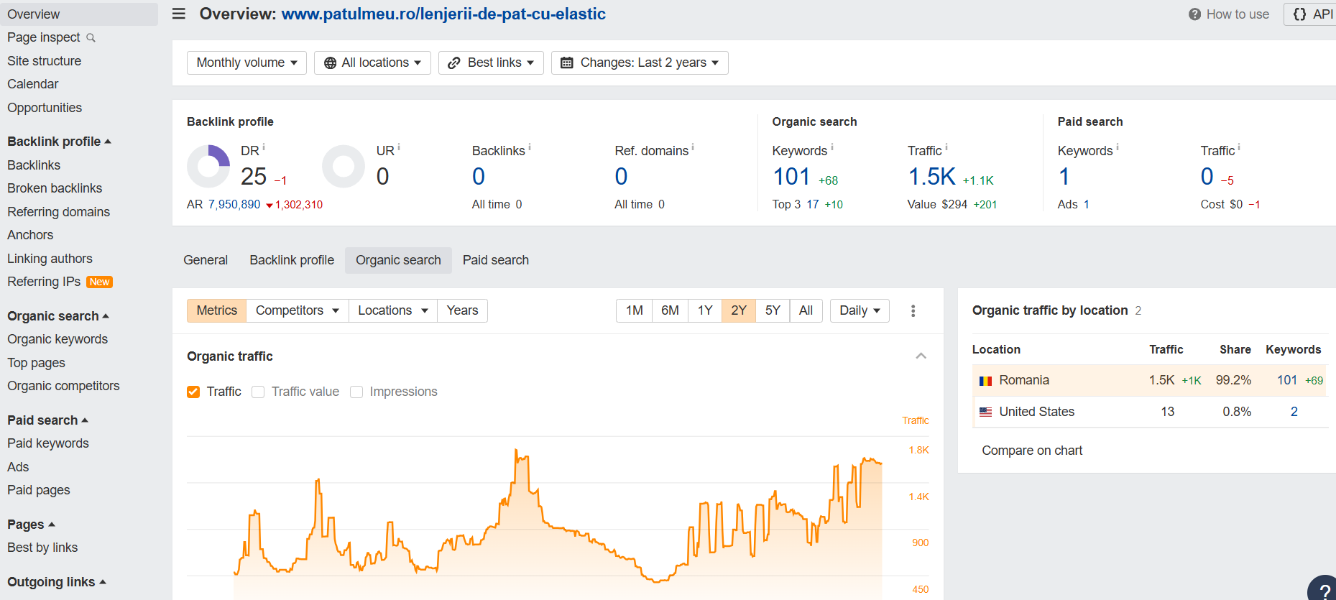Open the Monthly volume dropdown
The height and width of the screenshot is (600, 1336).
click(x=247, y=63)
